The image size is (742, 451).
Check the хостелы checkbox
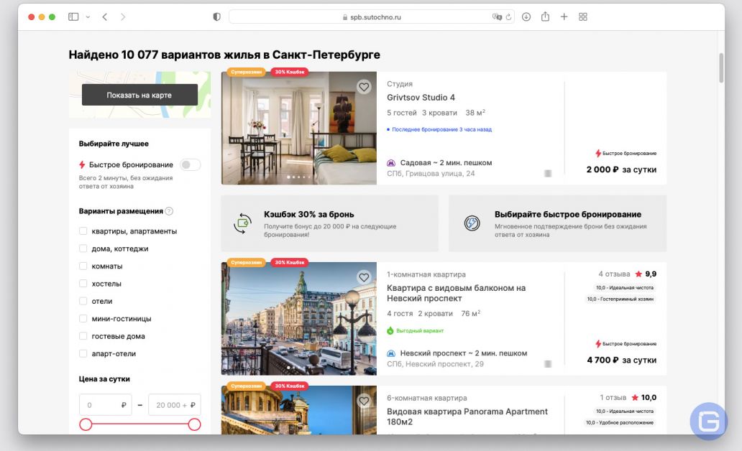tap(83, 284)
